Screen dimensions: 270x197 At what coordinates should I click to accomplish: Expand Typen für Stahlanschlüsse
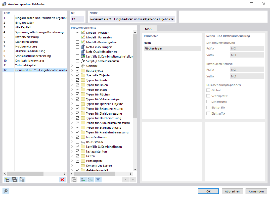[x=72, y=128]
